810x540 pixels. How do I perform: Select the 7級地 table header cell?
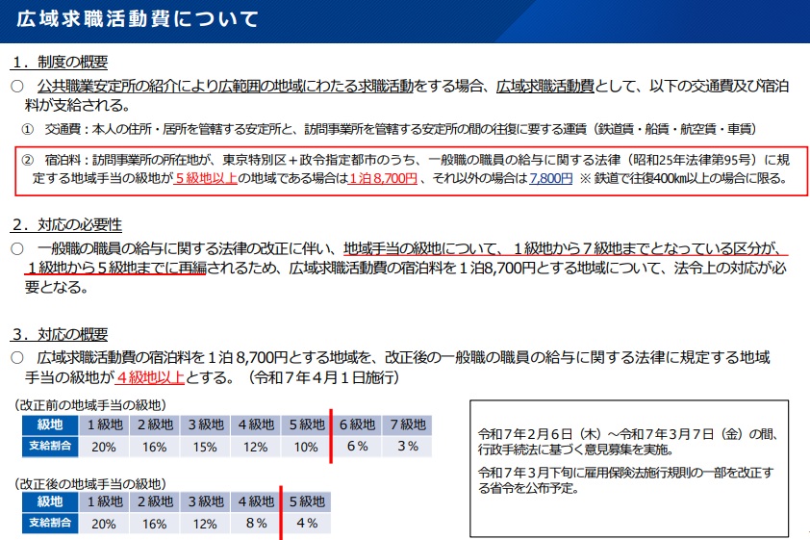pos(407,424)
